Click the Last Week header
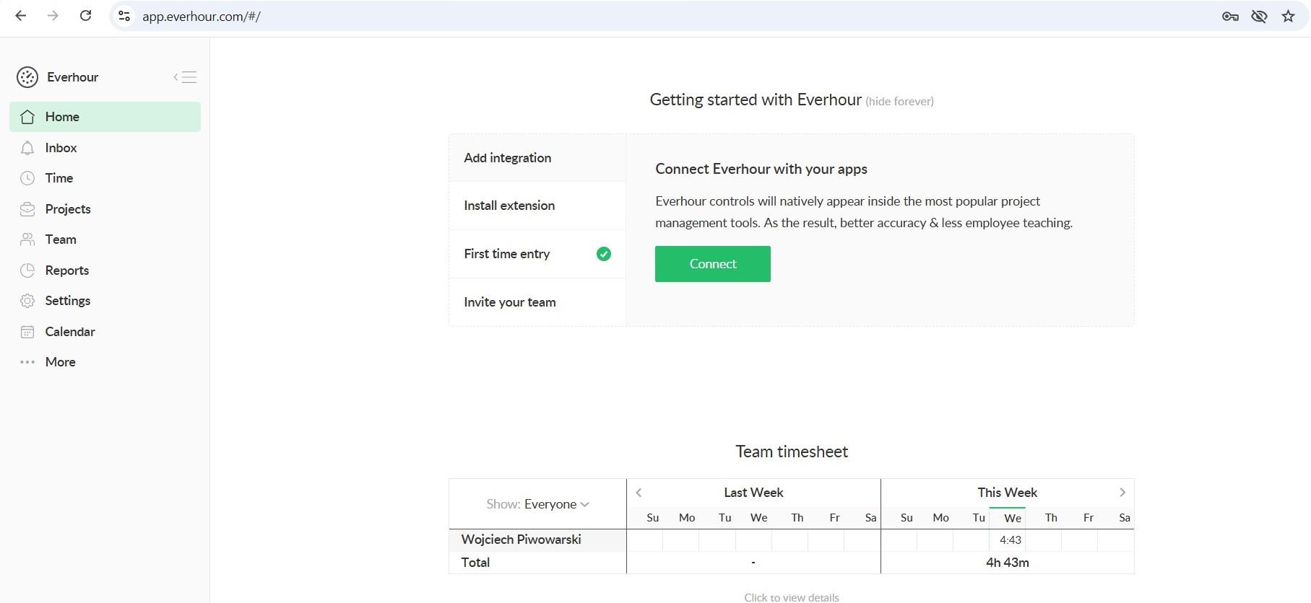Image resolution: width=1311 pixels, height=603 pixels. 753,493
